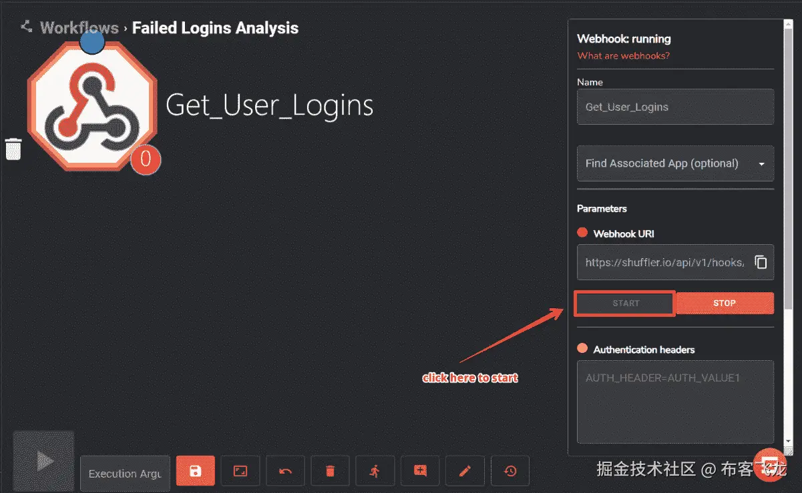Click the Execution Arguments field

click(x=124, y=474)
